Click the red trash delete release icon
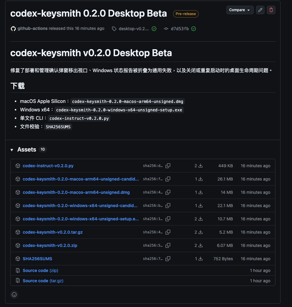 [271, 10]
